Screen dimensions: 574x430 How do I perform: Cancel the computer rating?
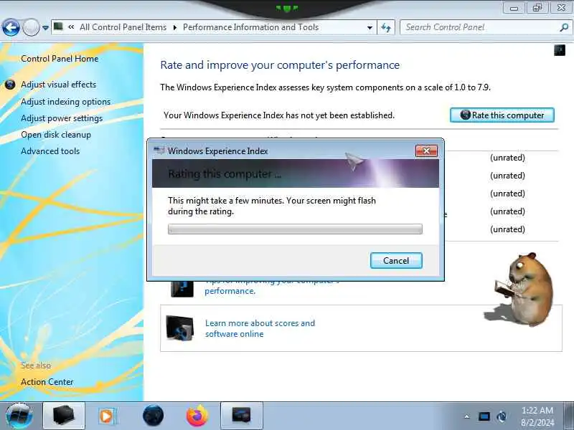(x=396, y=261)
